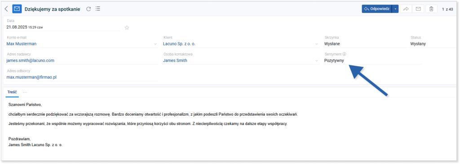This screenshot has height=164, width=460.
Task: Click the Sentyment value Pozytywny
Action: click(x=334, y=60)
